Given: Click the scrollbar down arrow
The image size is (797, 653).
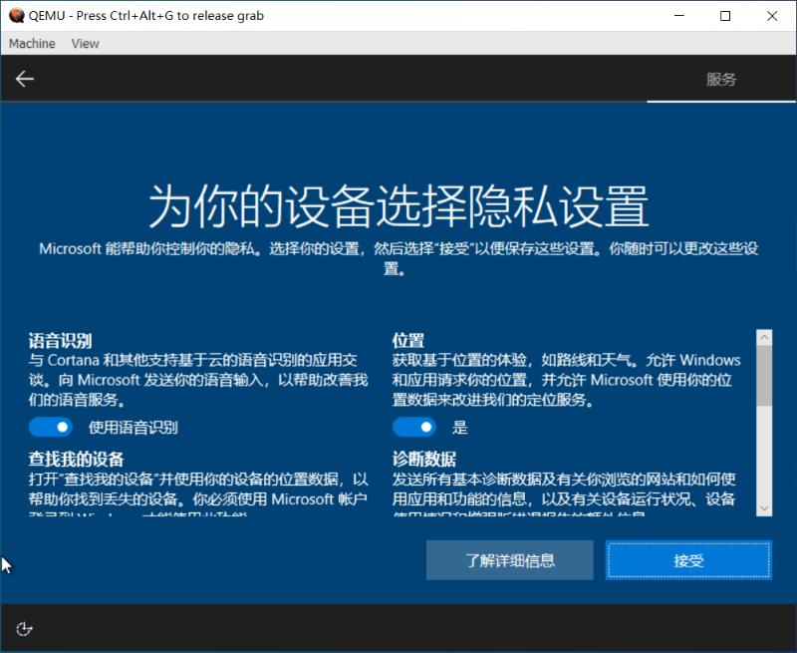Looking at the screenshot, I should pyautogui.click(x=764, y=508).
